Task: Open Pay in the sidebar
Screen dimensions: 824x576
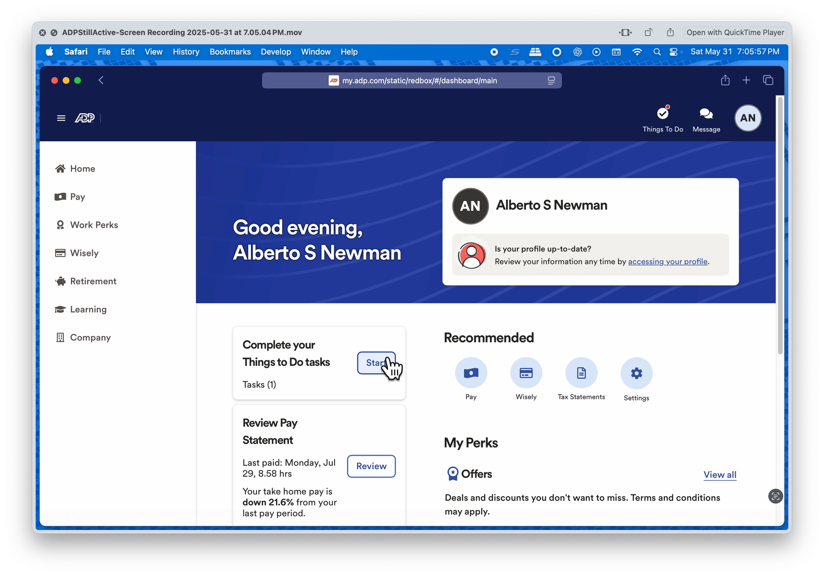Action: (x=70, y=197)
